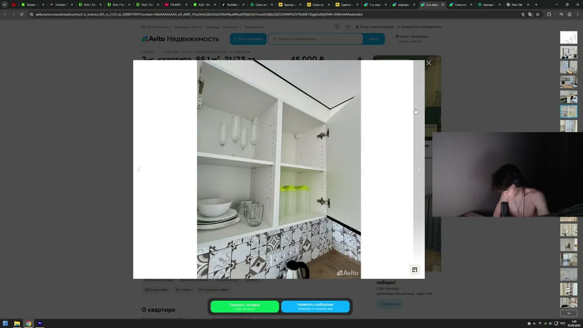The width and height of the screenshot is (583, 328).
Task: Open the Все категории button
Action: (248, 39)
